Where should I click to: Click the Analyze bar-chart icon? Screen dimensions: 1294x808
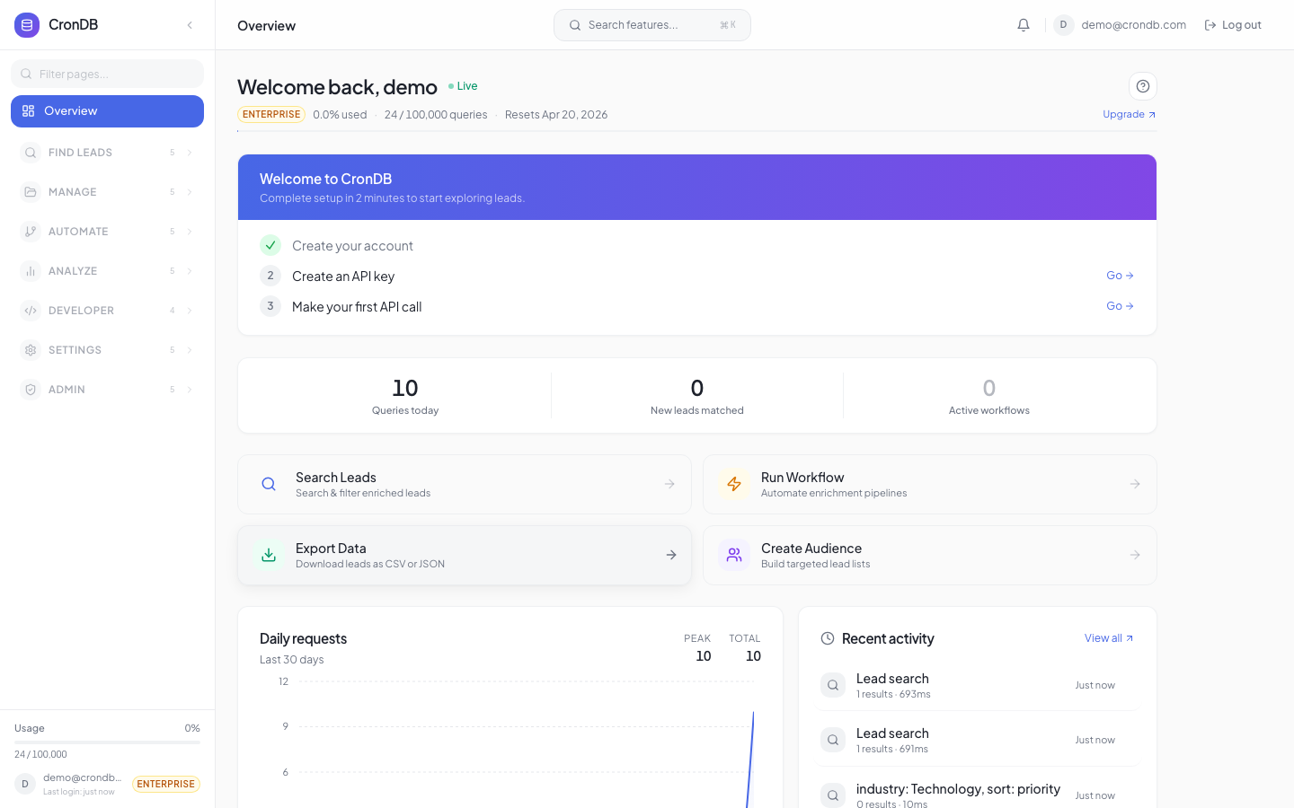coord(31,271)
